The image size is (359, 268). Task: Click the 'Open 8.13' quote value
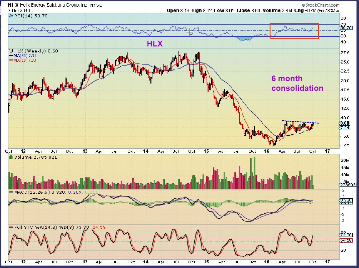tap(178, 11)
